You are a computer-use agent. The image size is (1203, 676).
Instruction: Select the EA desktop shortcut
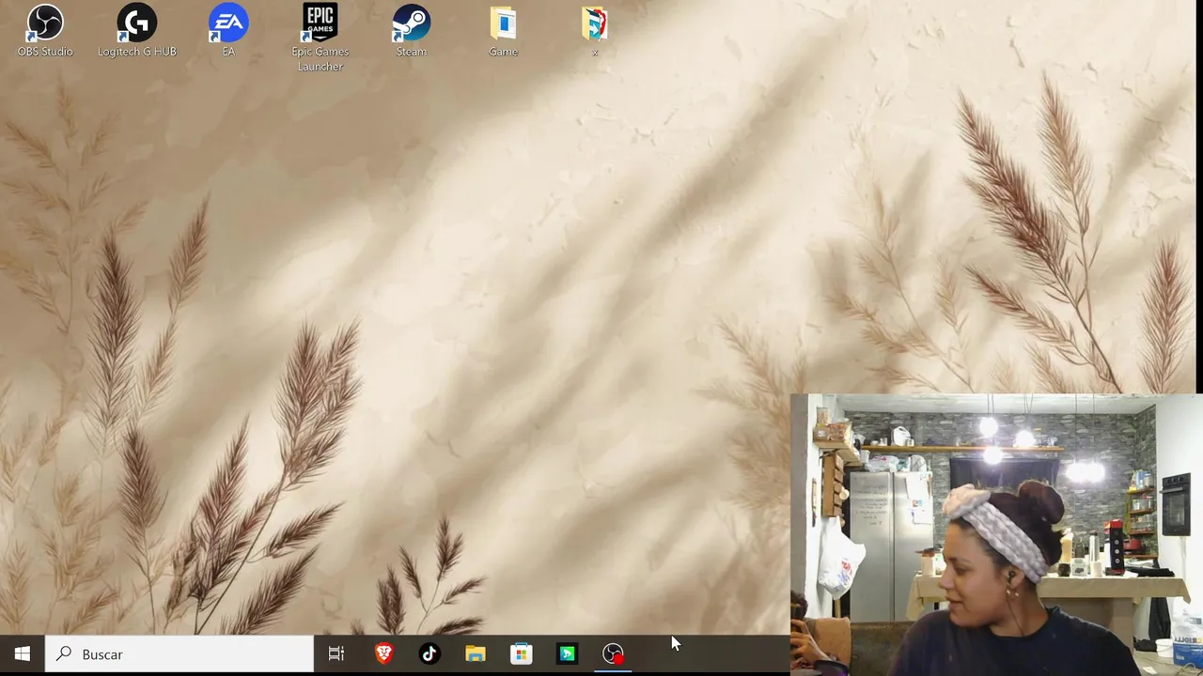pyautogui.click(x=228, y=31)
